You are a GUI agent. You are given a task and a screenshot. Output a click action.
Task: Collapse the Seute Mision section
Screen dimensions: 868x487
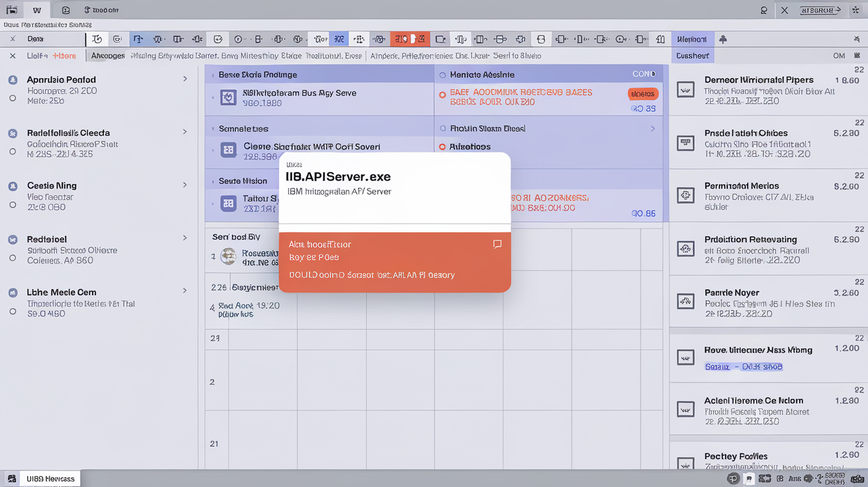click(212, 181)
